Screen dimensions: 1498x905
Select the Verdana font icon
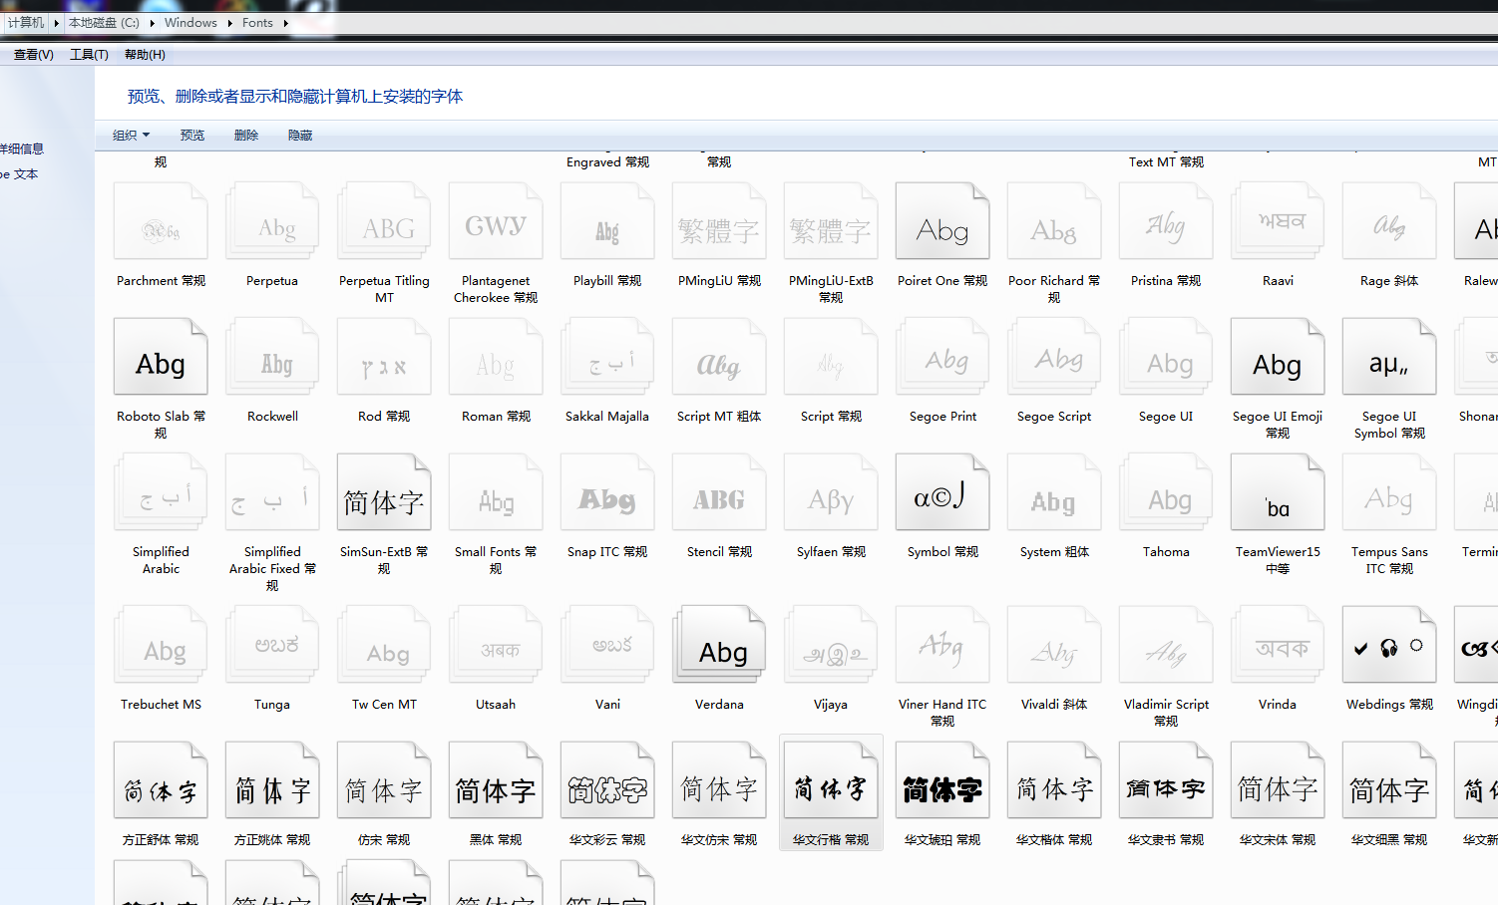(x=719, y=645)
